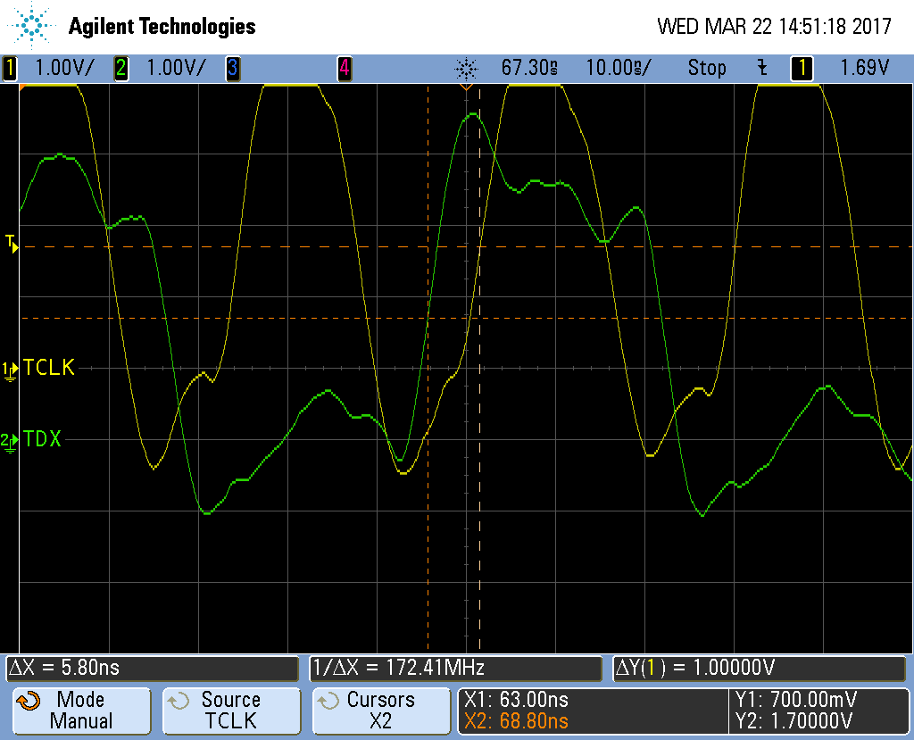914x740 pixels.
Task: Click the horizontal delay sunburst icon
Action: (x=466, y=68)
